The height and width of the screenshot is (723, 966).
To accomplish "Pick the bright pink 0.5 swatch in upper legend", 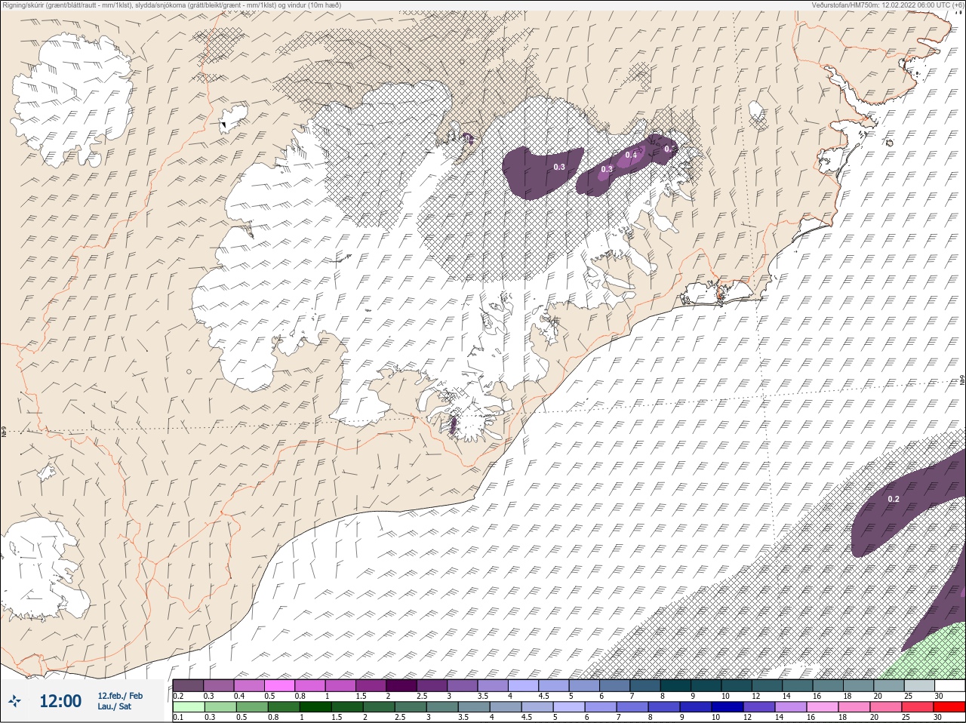I will coord(280,685).
